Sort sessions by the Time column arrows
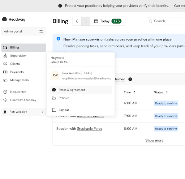The width and height of the screenshot is (185, 179). (x=134, y=92)
